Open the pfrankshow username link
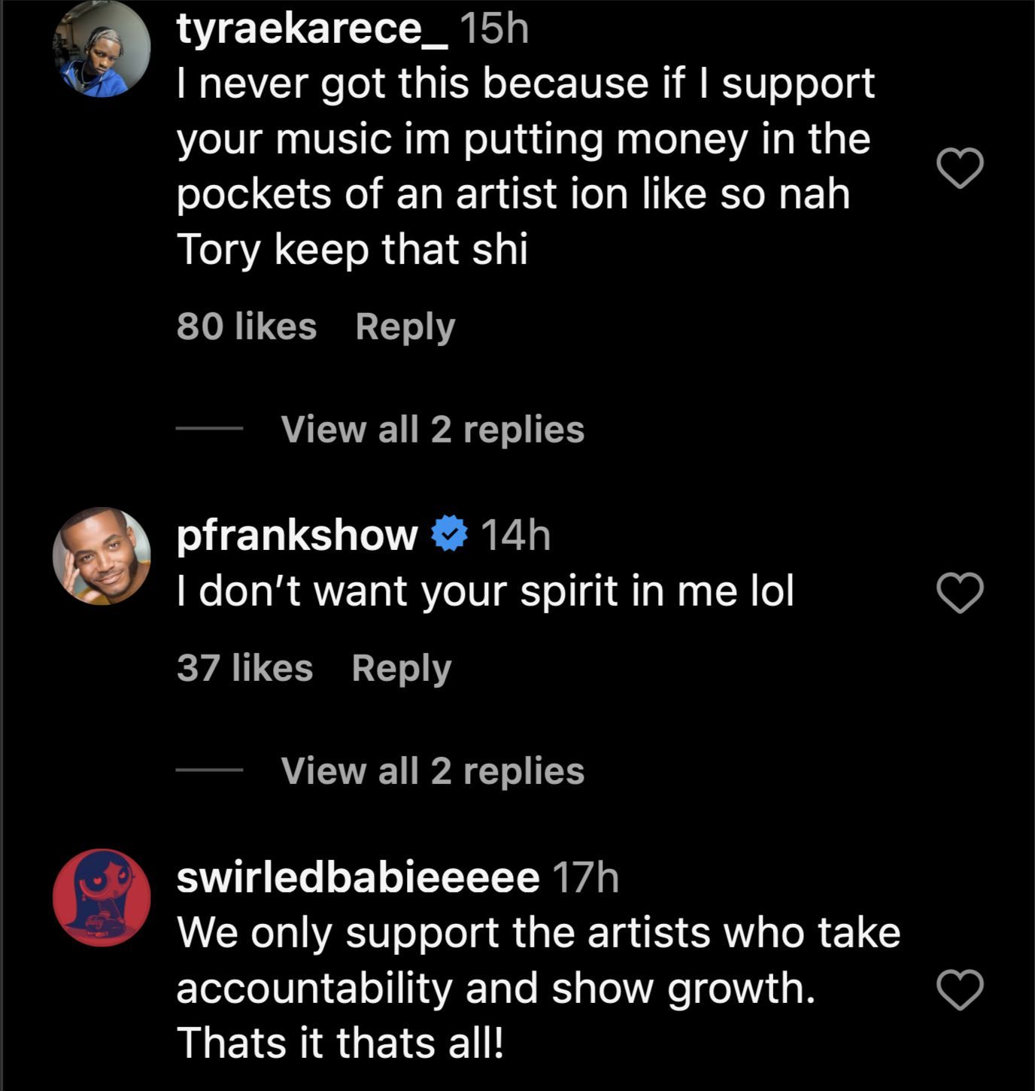The image size is (1035, 1091). 297,535
